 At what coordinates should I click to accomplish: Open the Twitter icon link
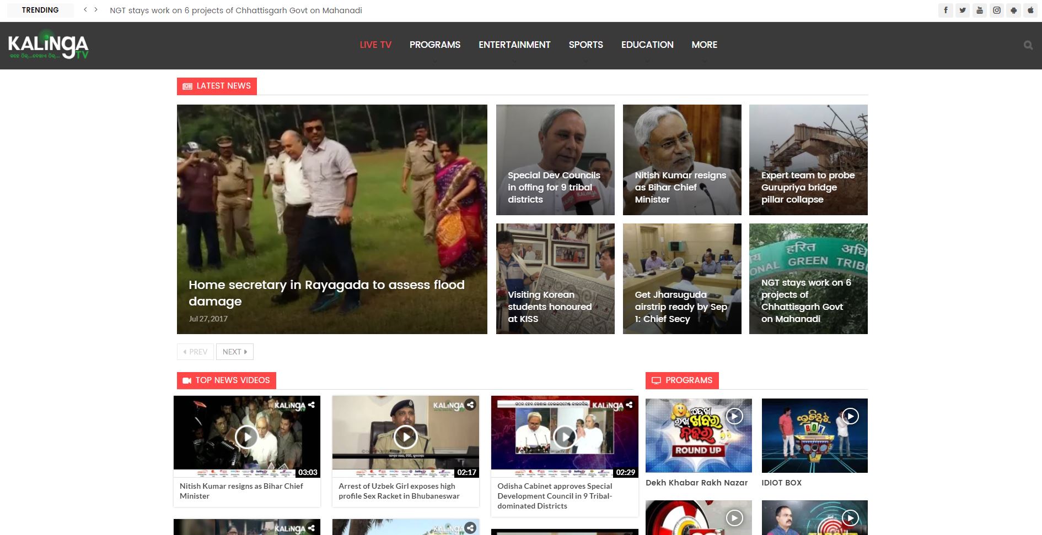click(963, 10)
